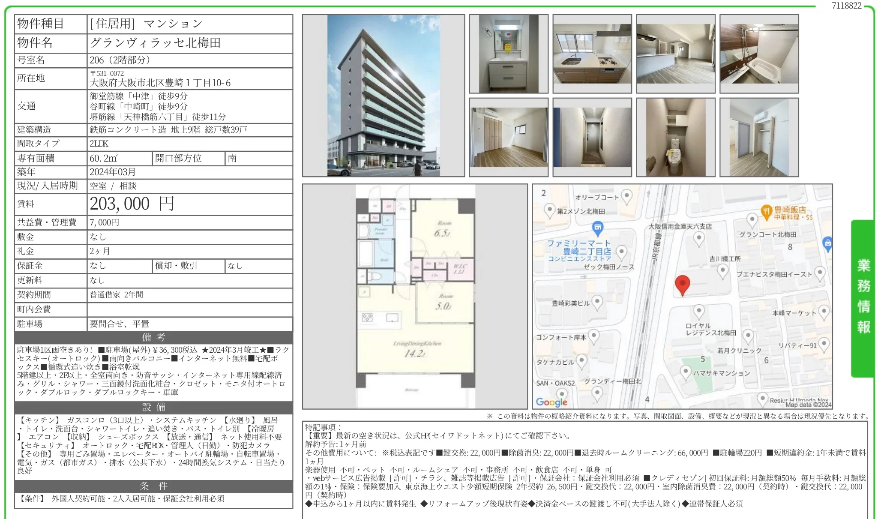Click the ロイヤルレジデンス北梅田 map pin
The width and height of the screenshot is (881, 519).
pos(699,311)
